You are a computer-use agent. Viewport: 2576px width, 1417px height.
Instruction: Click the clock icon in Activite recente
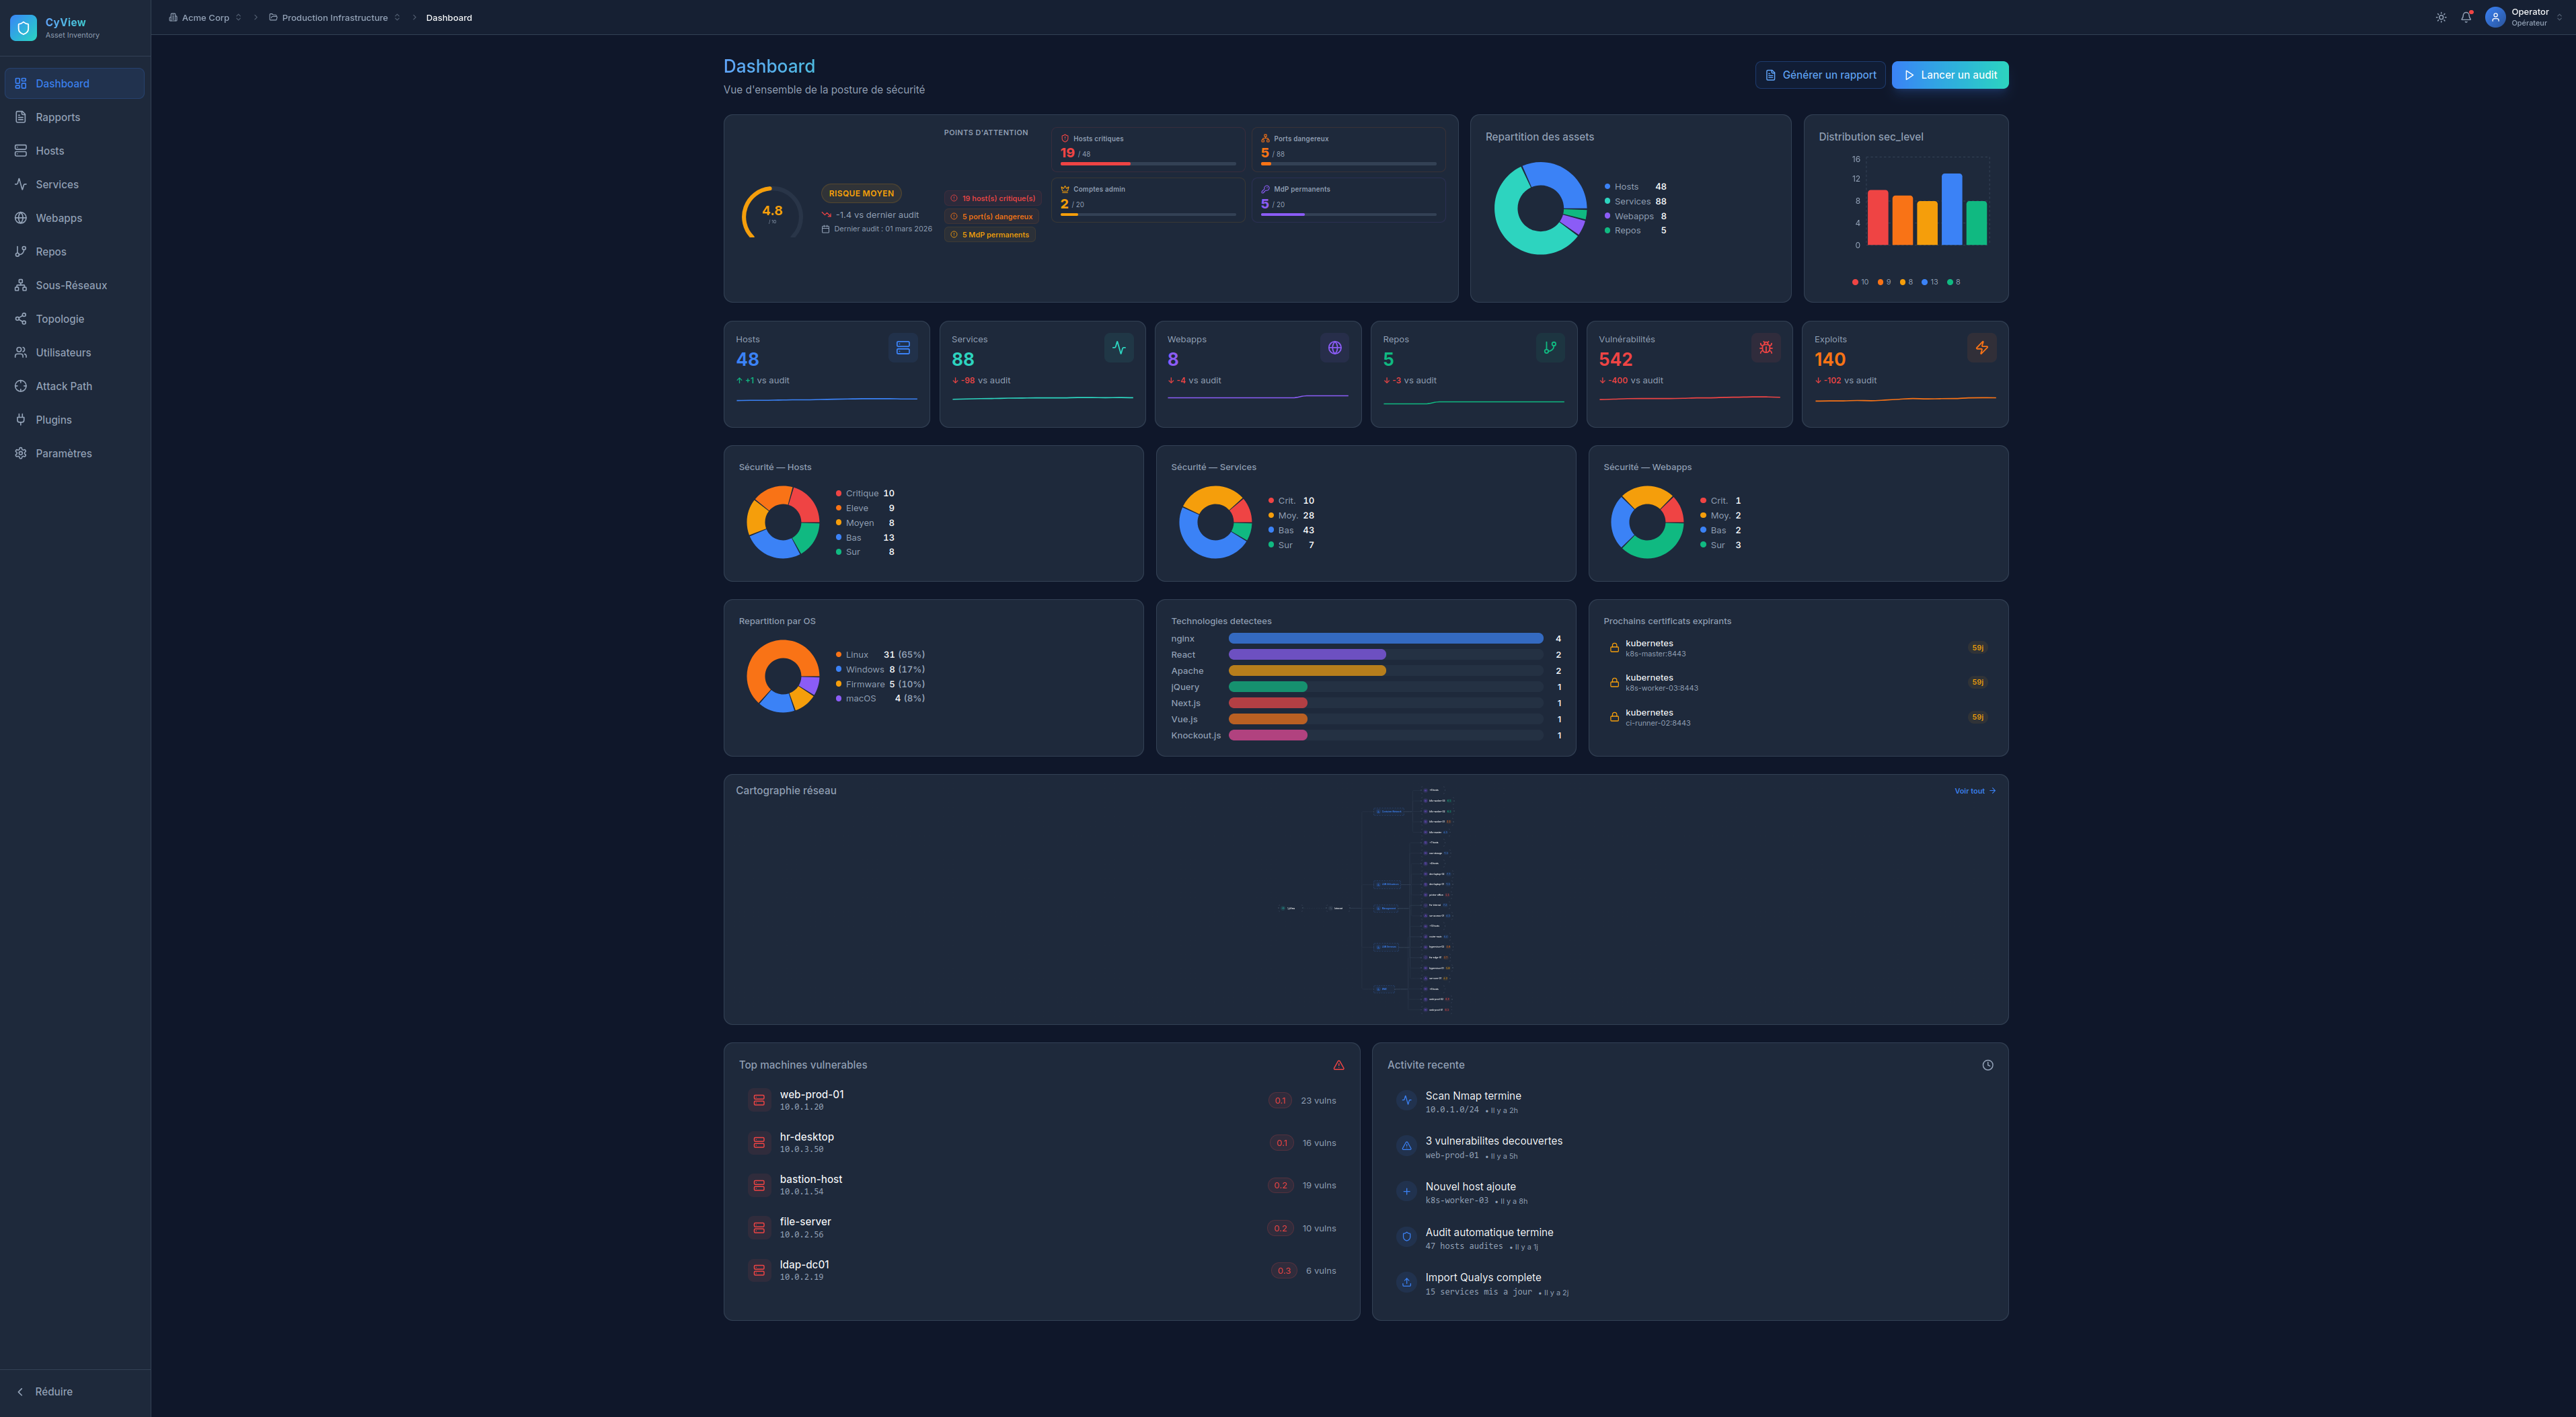click(1987, 1065)
